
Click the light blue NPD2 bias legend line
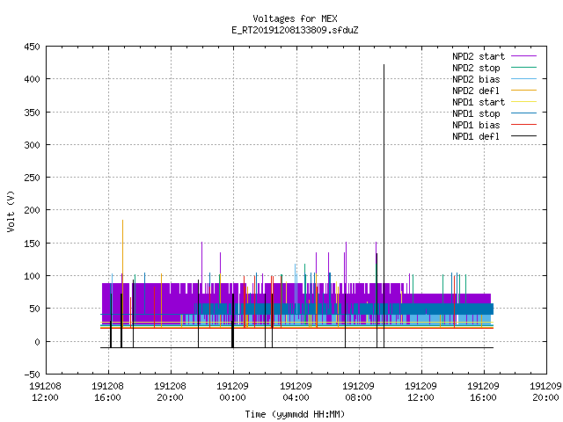click(523, 79)
